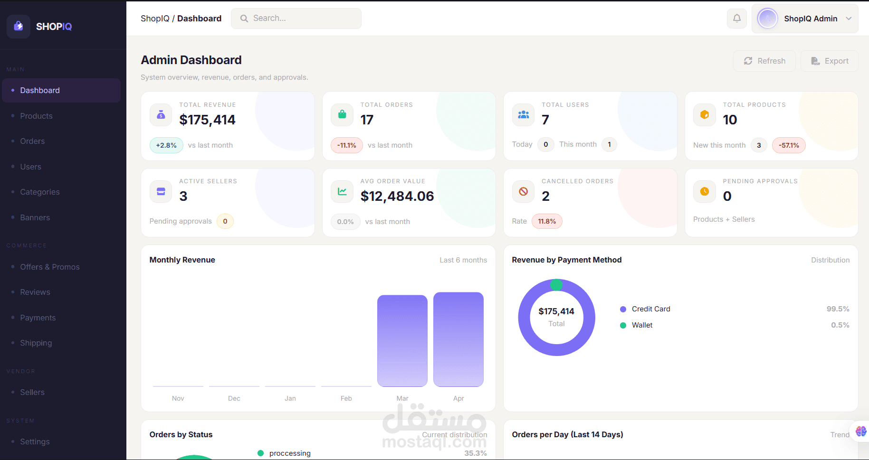
Task: Select Users in the sidebar
Action: pyautogui.click(x=61, y=167)
